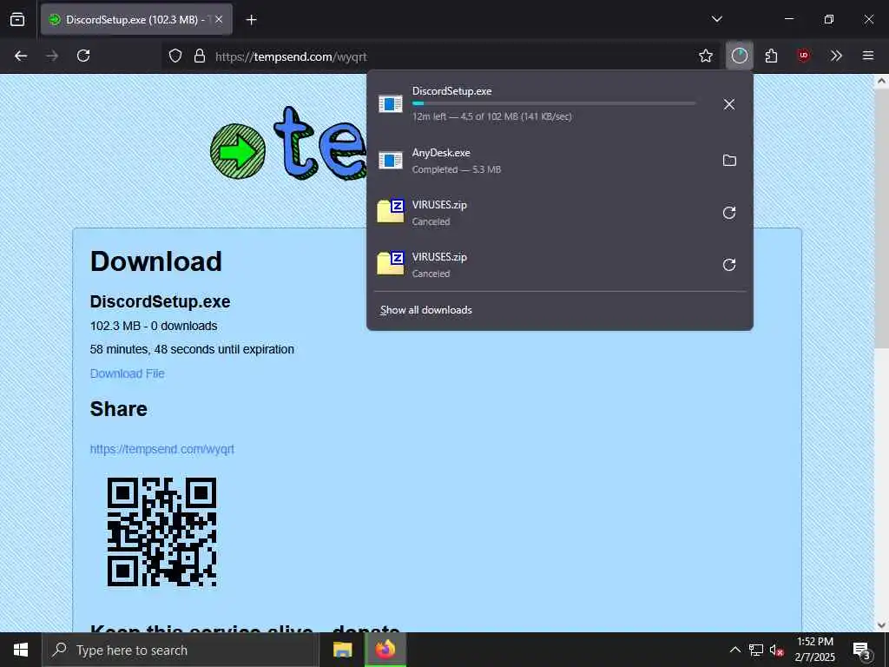Click the AnyDesk.exe file icon
Screen dimensions: 889x667
[391, 161]
